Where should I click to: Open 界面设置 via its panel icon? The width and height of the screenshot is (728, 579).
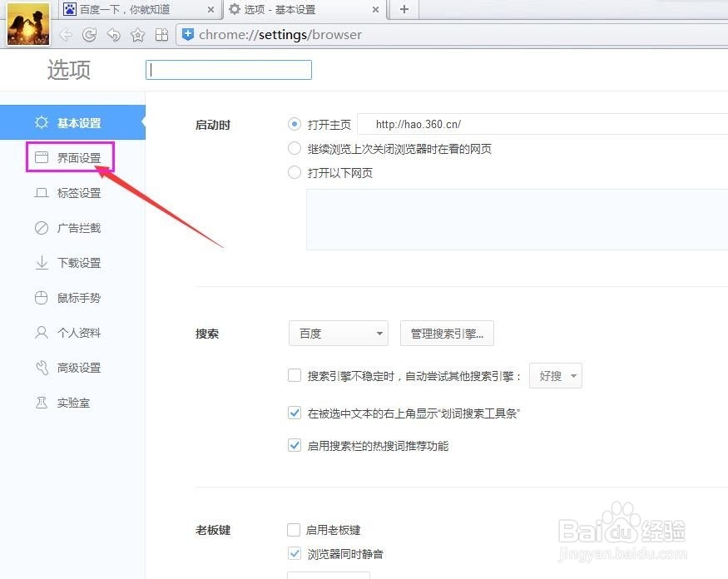pos(41,157)
